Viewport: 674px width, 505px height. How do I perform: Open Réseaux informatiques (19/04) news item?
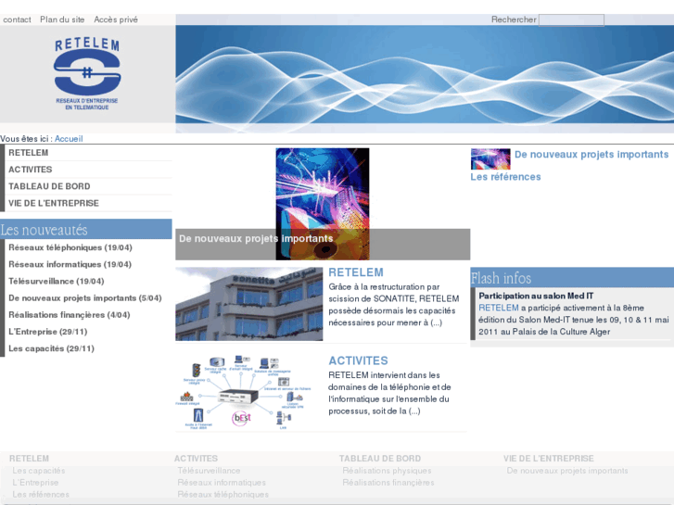click(x=70, y=264)
